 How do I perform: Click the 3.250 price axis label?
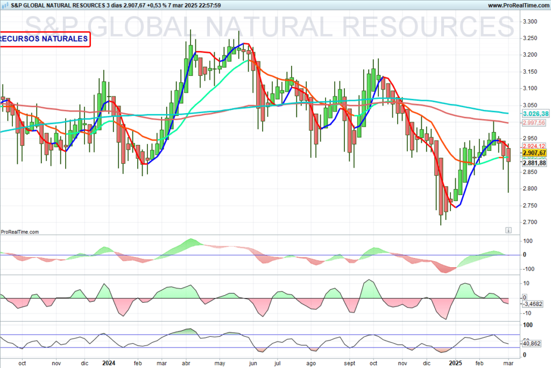[530, 38]
